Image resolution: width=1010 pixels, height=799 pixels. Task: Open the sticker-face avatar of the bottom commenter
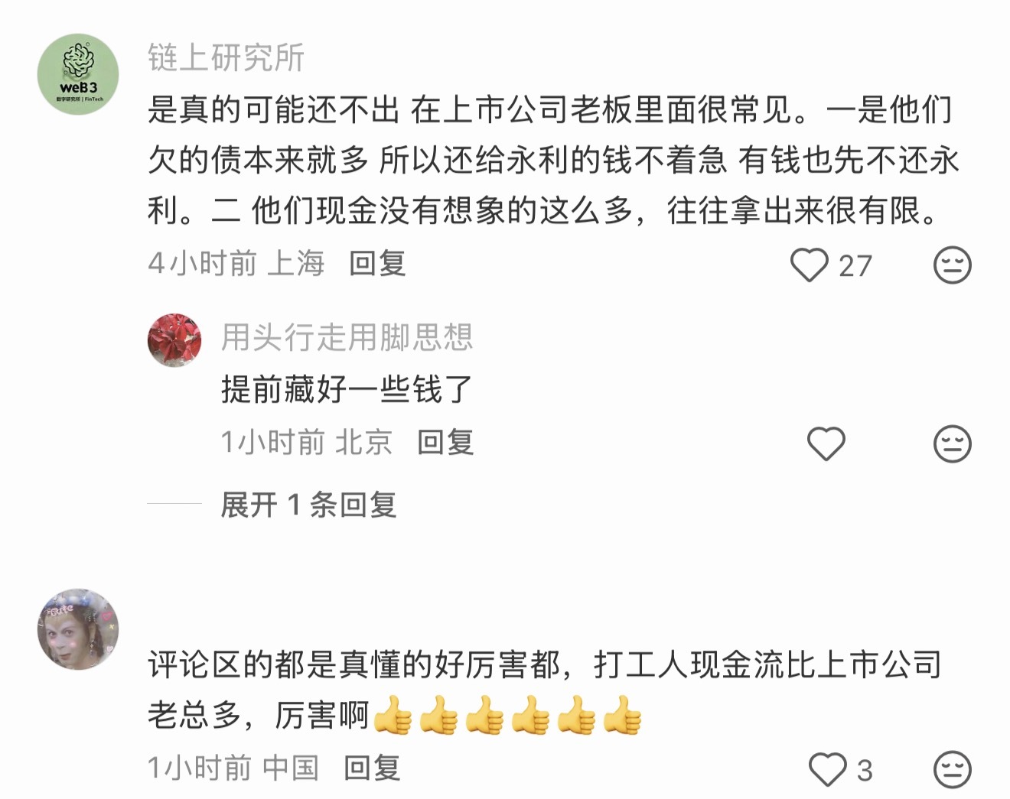[78, 629]
